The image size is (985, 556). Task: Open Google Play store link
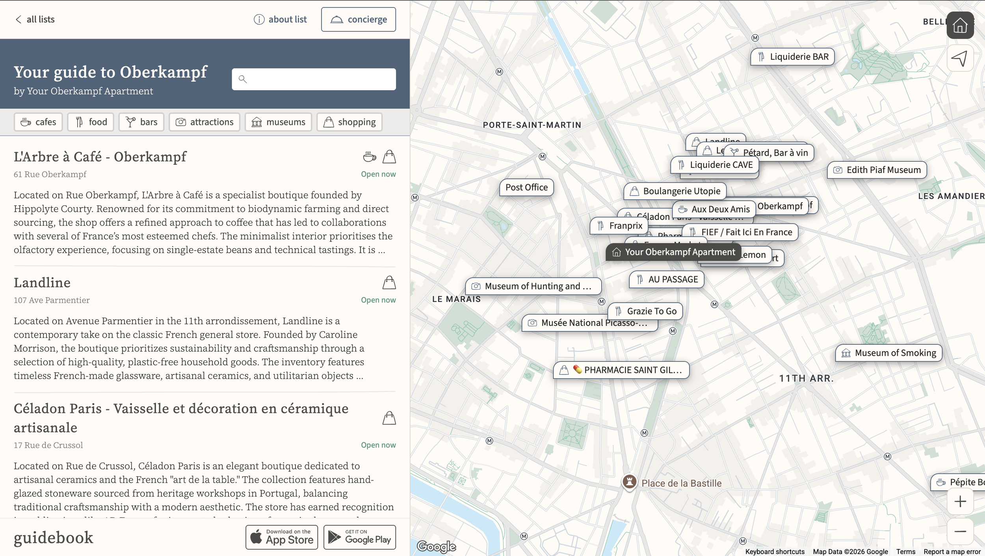click(359, 537)
